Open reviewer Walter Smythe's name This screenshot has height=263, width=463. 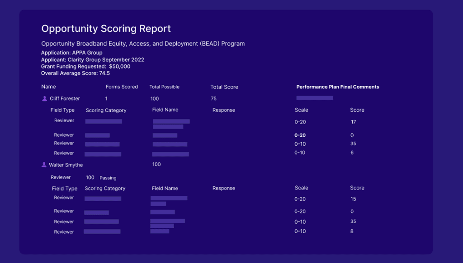[66, 165]
